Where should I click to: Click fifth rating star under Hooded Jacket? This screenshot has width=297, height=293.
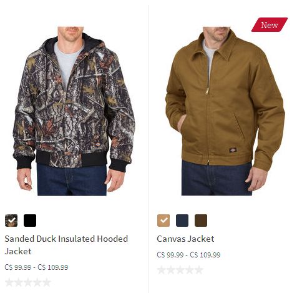point(47,282)
